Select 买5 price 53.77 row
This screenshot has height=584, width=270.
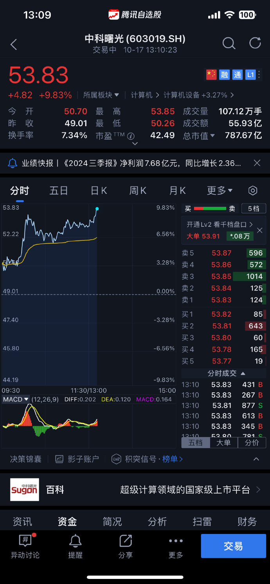(x=224, y=361)
